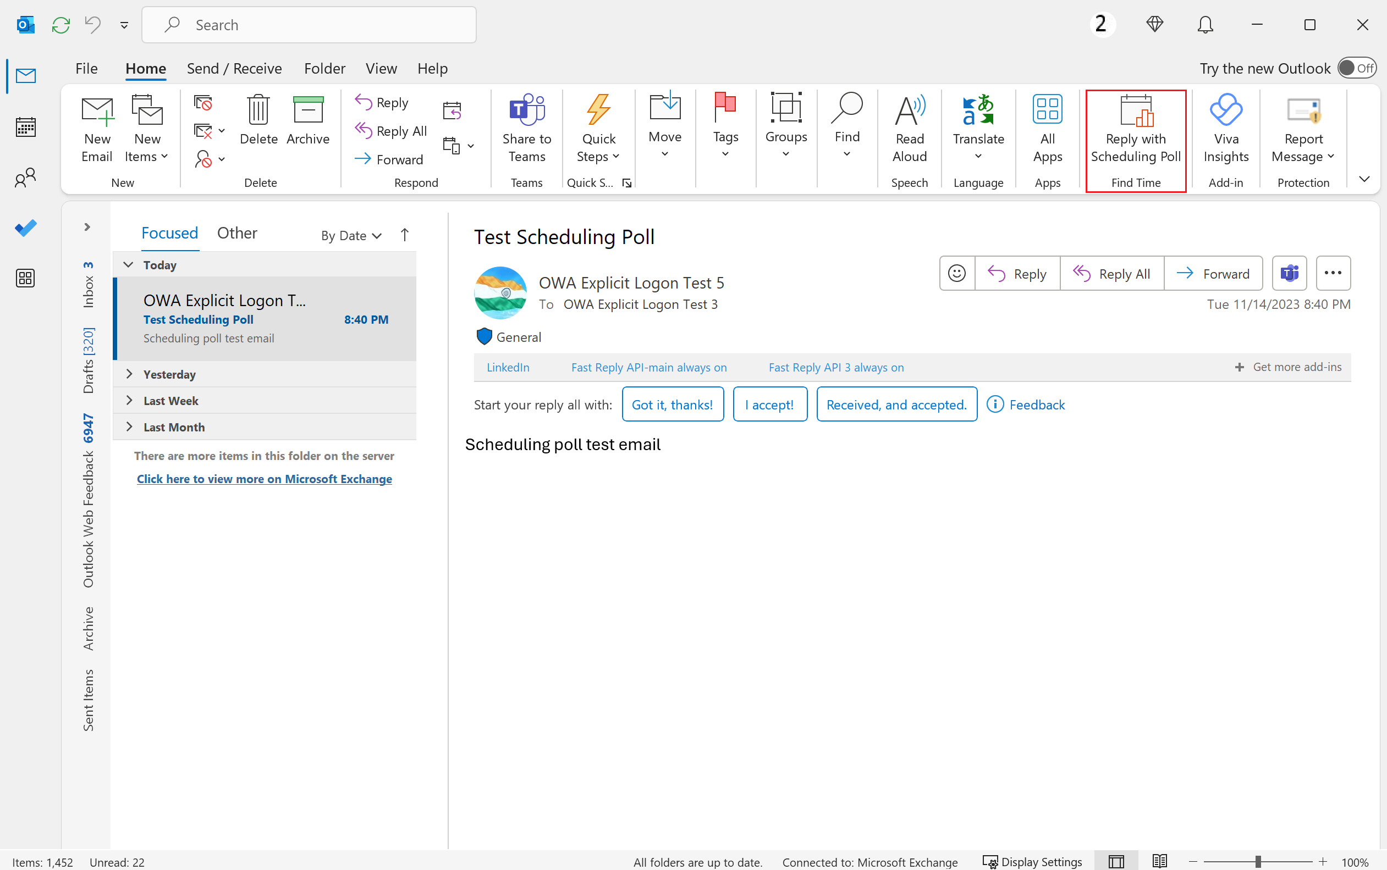Click the I accept quick reply button
Screen dimensions: 1387x870
pos(768,404)
